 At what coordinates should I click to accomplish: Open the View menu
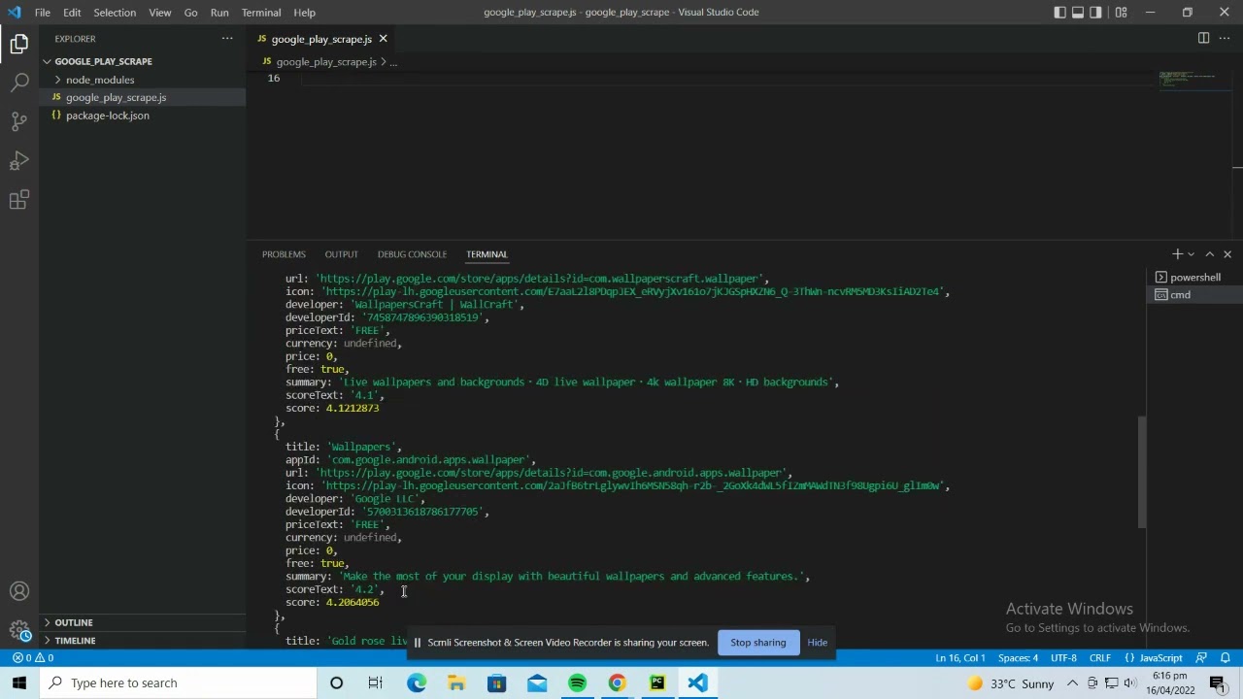click(160, 13)
